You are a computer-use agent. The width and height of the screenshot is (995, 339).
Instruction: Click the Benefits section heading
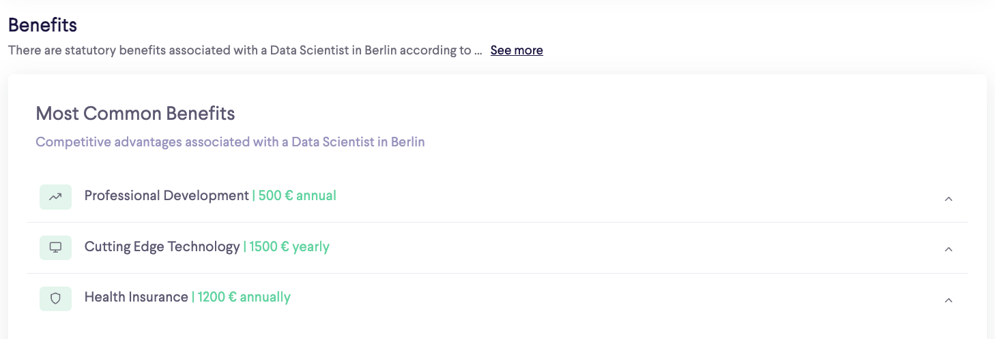click(42, 25)
